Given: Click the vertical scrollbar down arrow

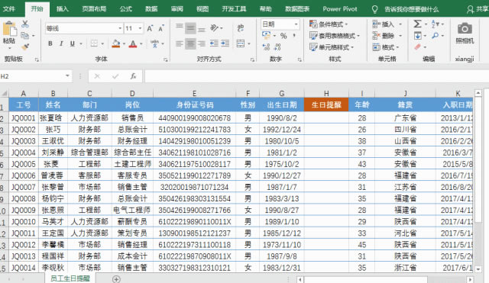Looking at the screenshot, I should (x=478, y=269).
